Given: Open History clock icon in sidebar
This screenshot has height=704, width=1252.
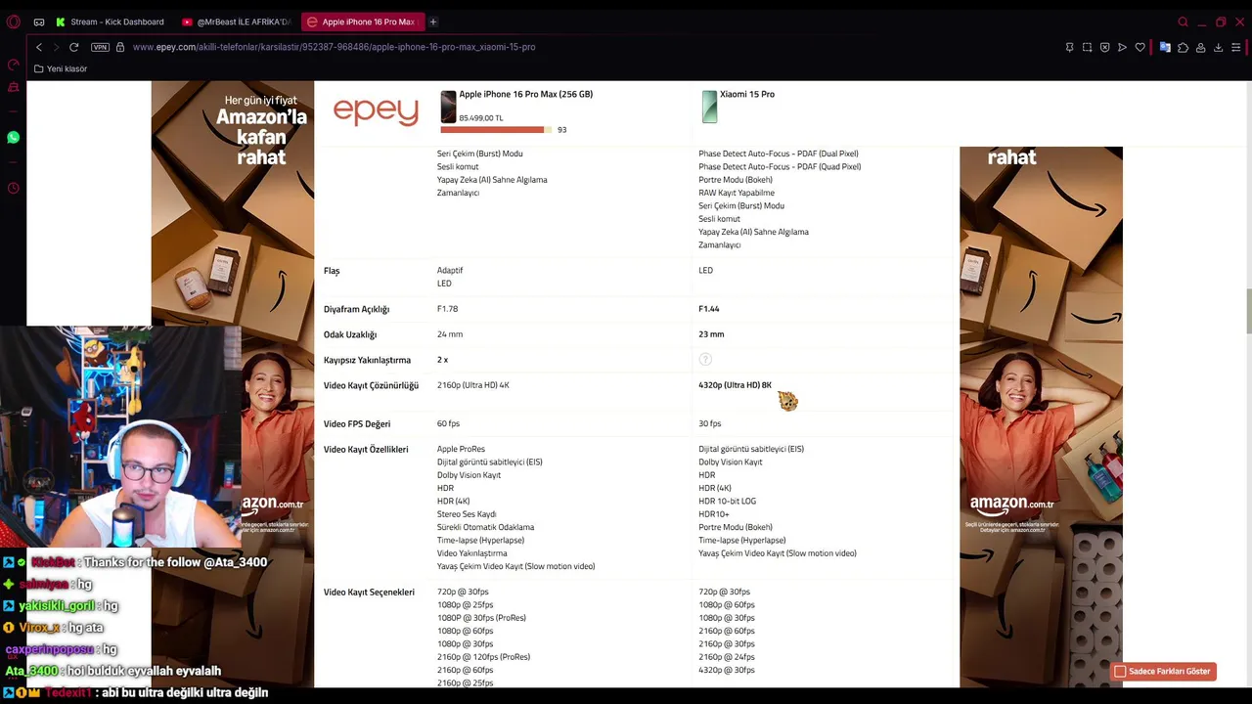Looking at the screenshot, I should click(13, 188).
